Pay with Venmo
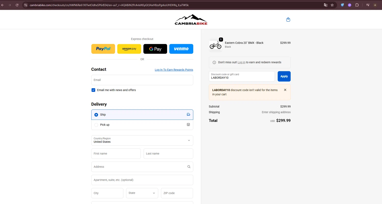 (x=181, y=49)
